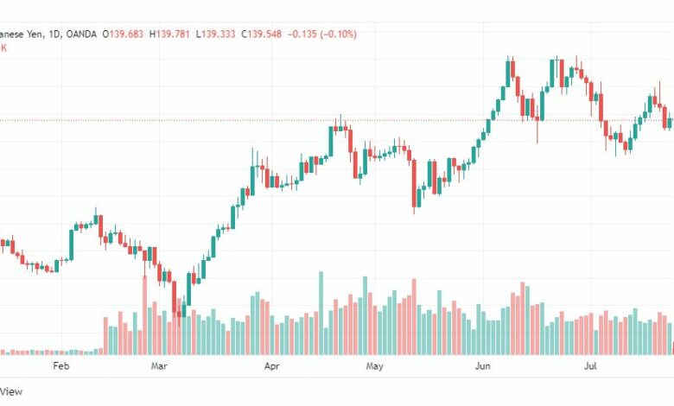Click the red volume K indicator label
Image resolution: width=674 pixels, height=406 pixels.
[x=3, y=48]
